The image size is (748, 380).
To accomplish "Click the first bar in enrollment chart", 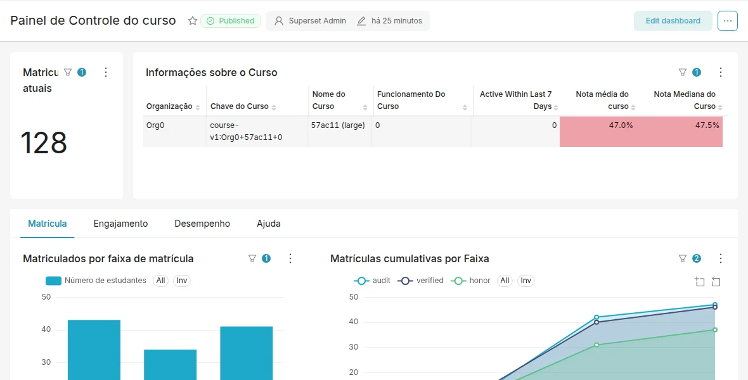I will [x=94, y=350].
